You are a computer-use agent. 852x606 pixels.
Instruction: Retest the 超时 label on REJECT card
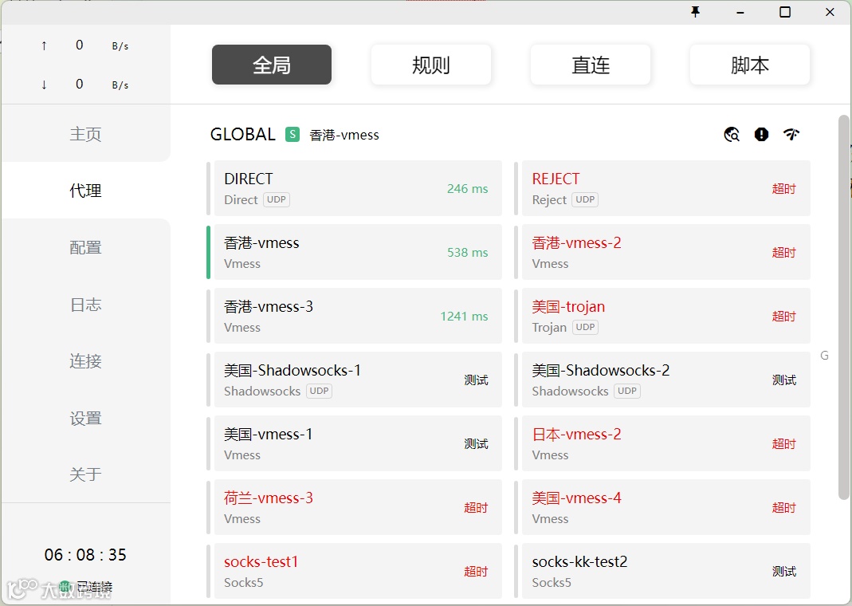point(784,189)
